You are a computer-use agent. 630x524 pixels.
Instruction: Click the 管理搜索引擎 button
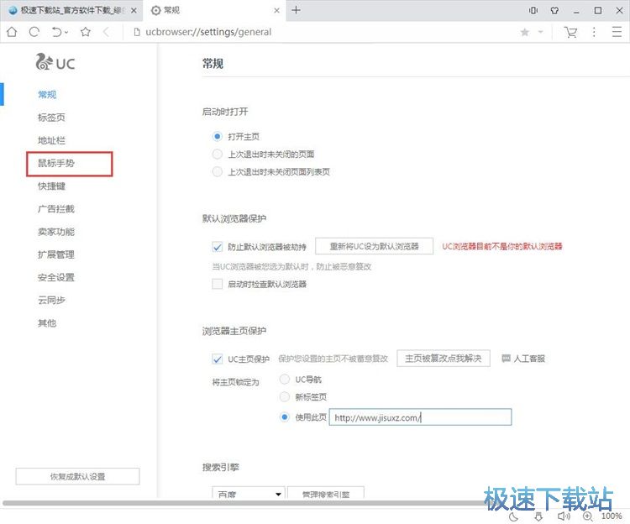click(x=326, y=493)
